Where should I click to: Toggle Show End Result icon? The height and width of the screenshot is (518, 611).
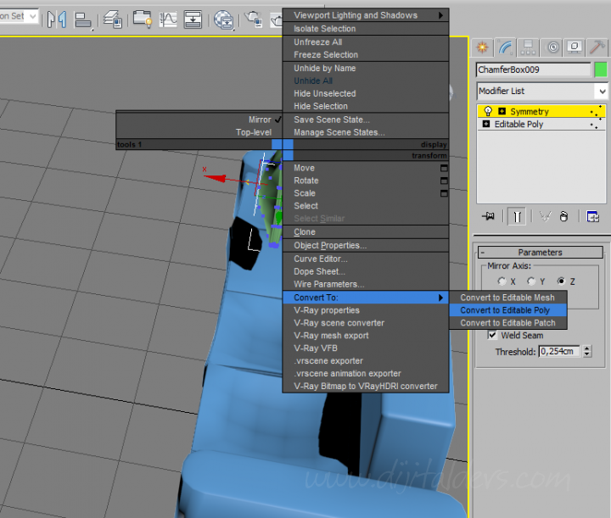[x=517, y=216]
